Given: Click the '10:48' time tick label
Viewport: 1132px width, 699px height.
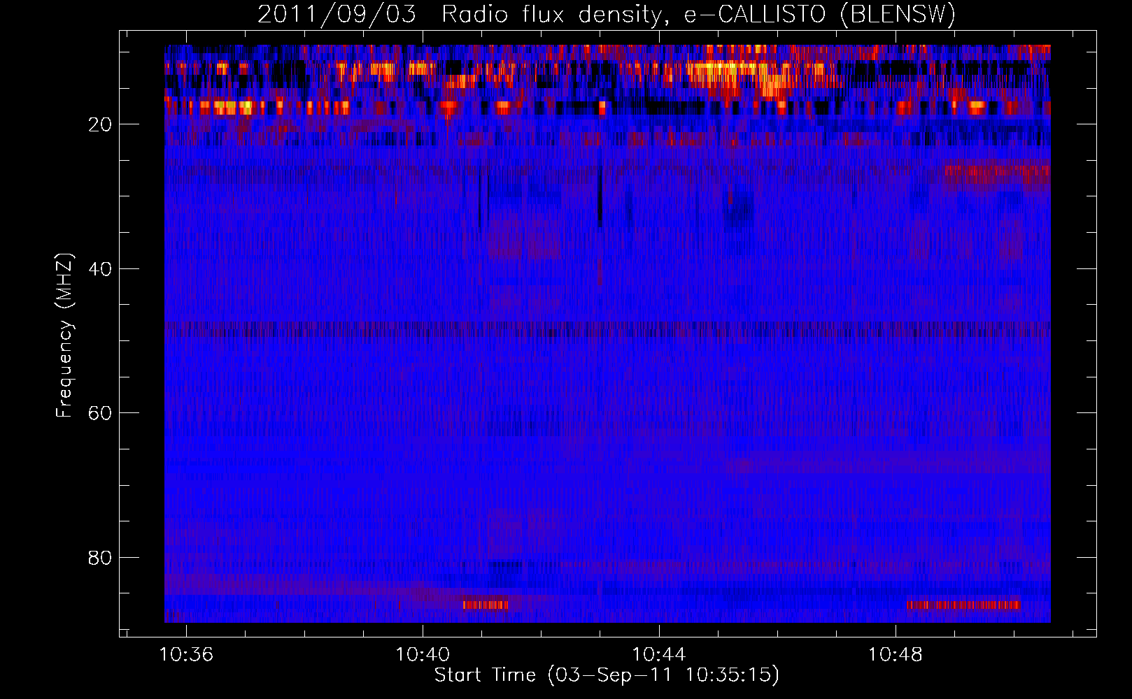Looking at the screenshot, I should (x=896, y=655).
